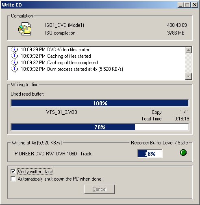Viewport: 200px width, 205px height.
Task: Click the log list vertical scrollbar track
Action: point(189,63)
